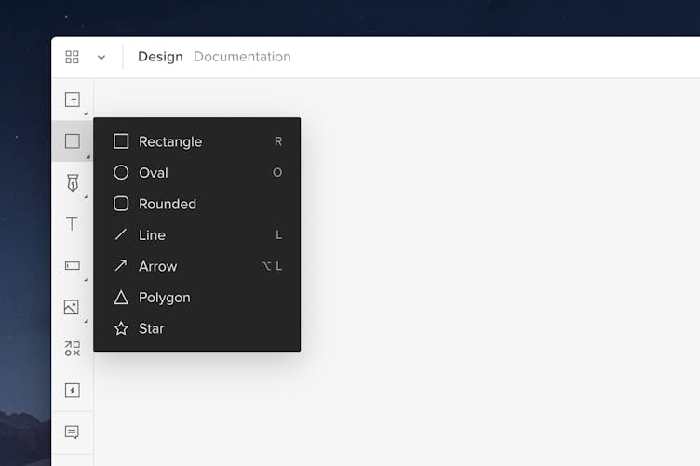
Task: Open the components library icon
Action: coord(73,349)
